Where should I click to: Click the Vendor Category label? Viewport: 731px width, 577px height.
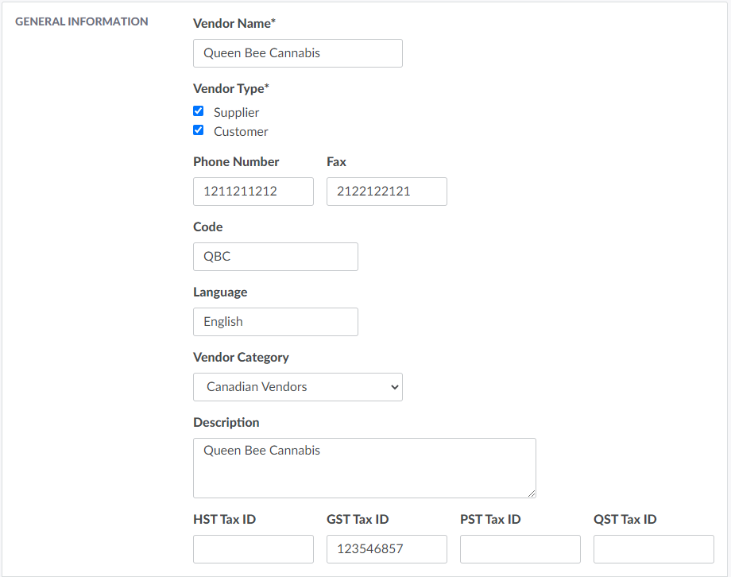[x=241, y=358]
